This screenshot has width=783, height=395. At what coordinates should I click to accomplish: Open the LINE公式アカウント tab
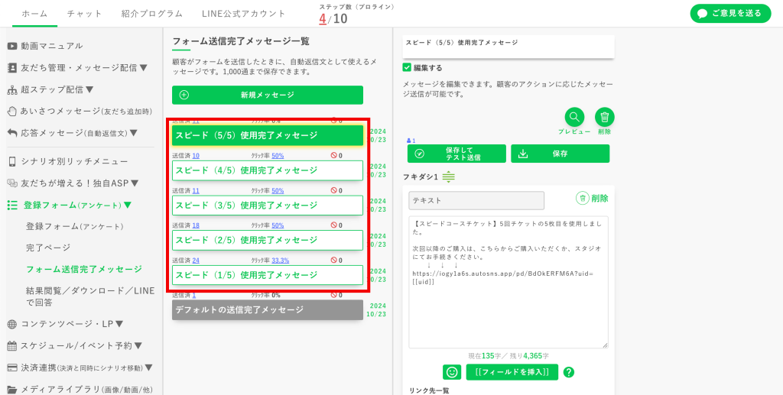click(244, 14)
